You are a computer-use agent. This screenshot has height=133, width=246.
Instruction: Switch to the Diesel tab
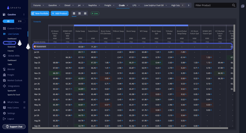click(67, 5)
